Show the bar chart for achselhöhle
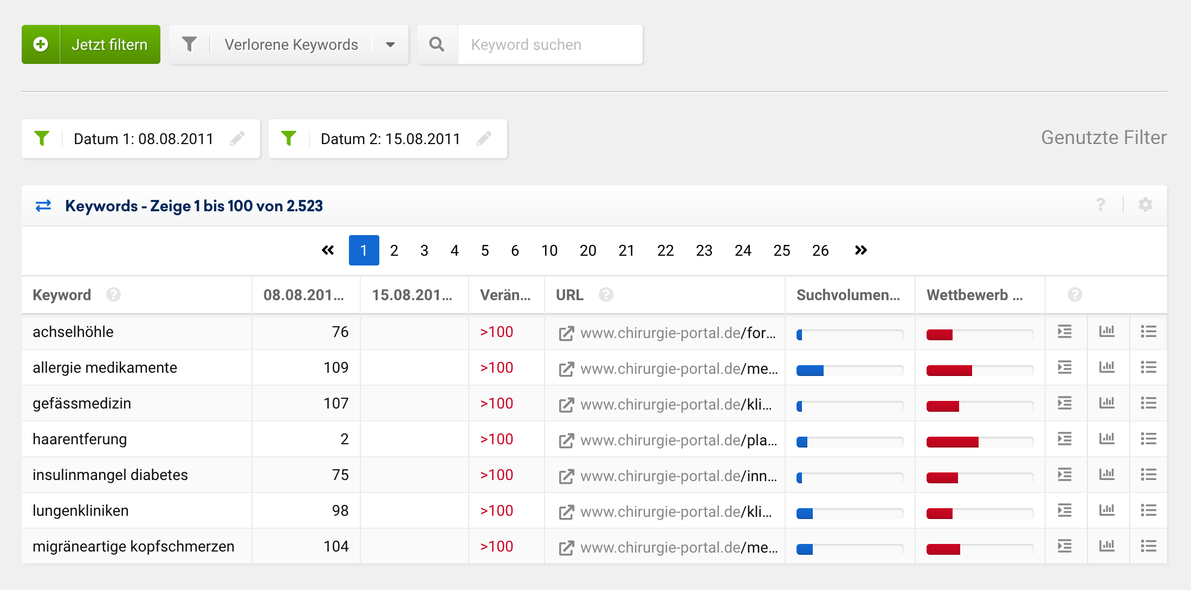 coord(1107,332)
